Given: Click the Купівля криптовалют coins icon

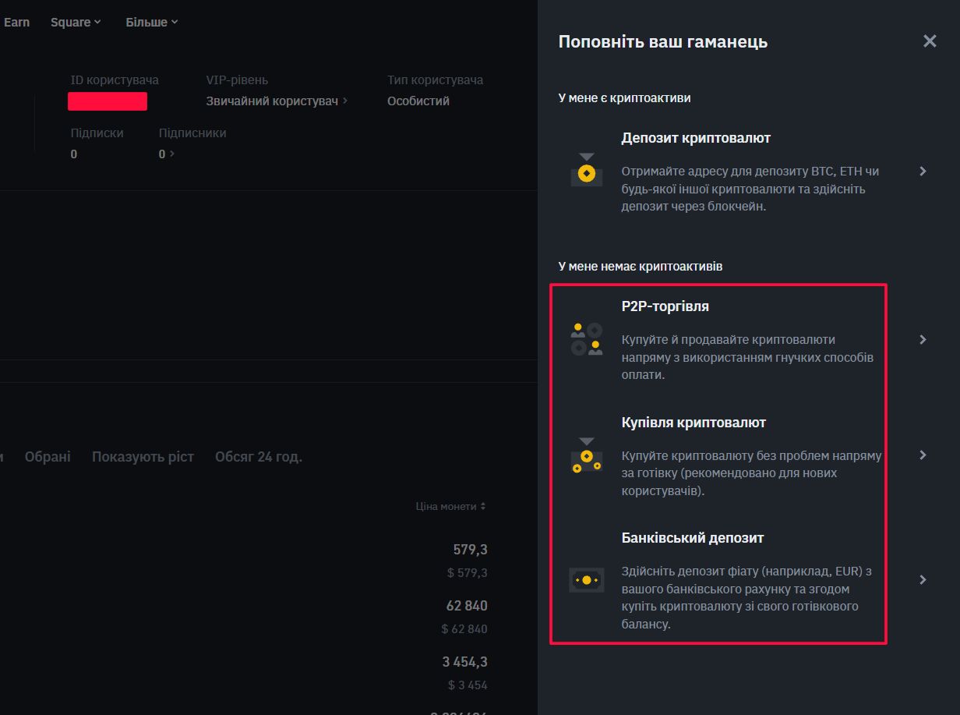Looking at the screenshot, I should [x=587, y=455].
